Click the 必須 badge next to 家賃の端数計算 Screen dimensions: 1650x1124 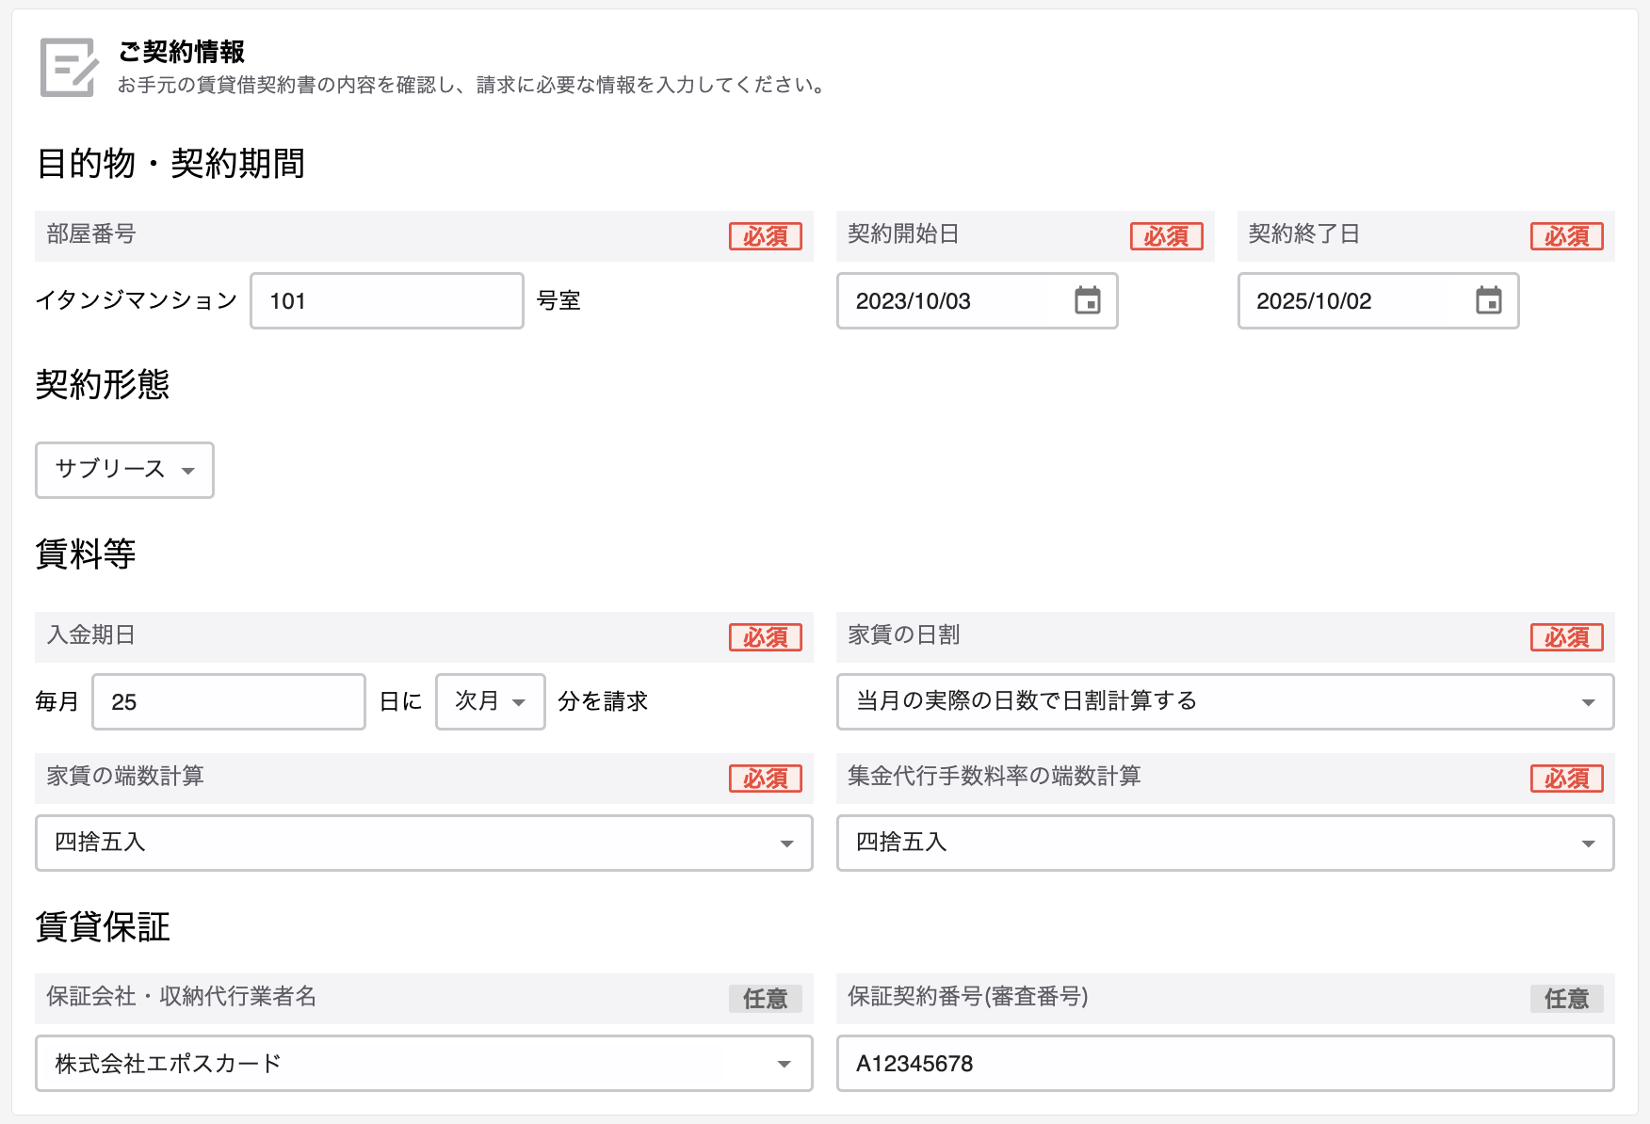pos(766,779)
